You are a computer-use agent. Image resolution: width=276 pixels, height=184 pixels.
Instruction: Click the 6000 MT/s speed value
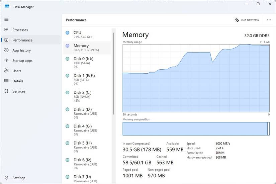[223, 144]
